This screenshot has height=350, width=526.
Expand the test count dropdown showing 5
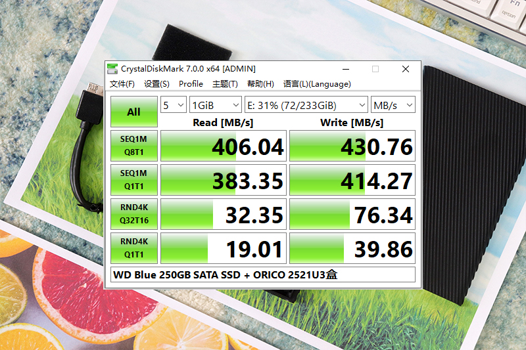[x=174, y=105]
